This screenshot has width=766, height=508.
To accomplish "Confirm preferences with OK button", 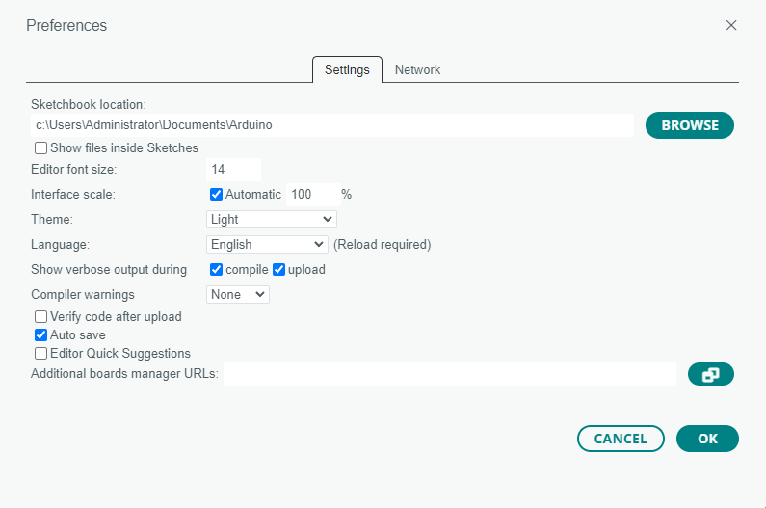I will click(707, 439).
